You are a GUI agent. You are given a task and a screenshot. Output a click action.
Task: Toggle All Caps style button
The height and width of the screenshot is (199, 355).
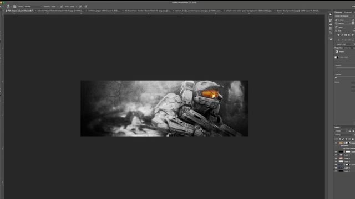(346, 35)
